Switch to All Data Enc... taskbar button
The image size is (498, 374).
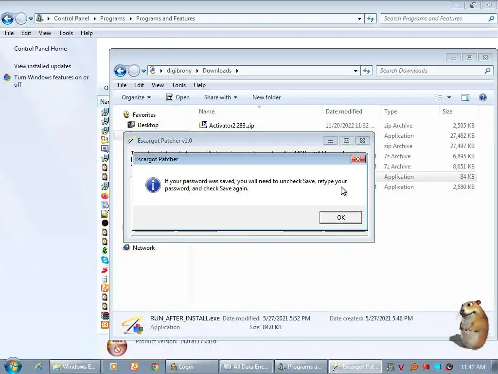(246, 367)
